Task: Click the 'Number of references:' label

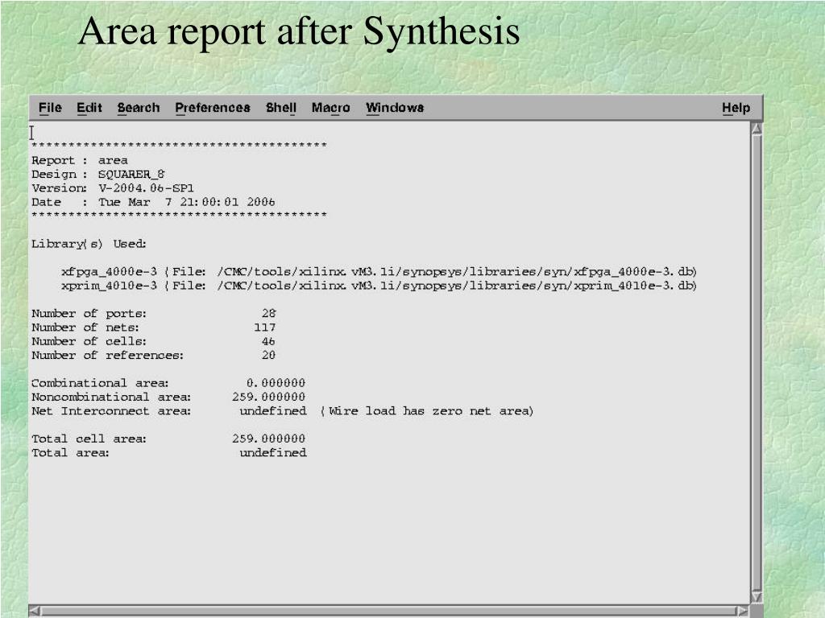Action: (x=107, y=355)
